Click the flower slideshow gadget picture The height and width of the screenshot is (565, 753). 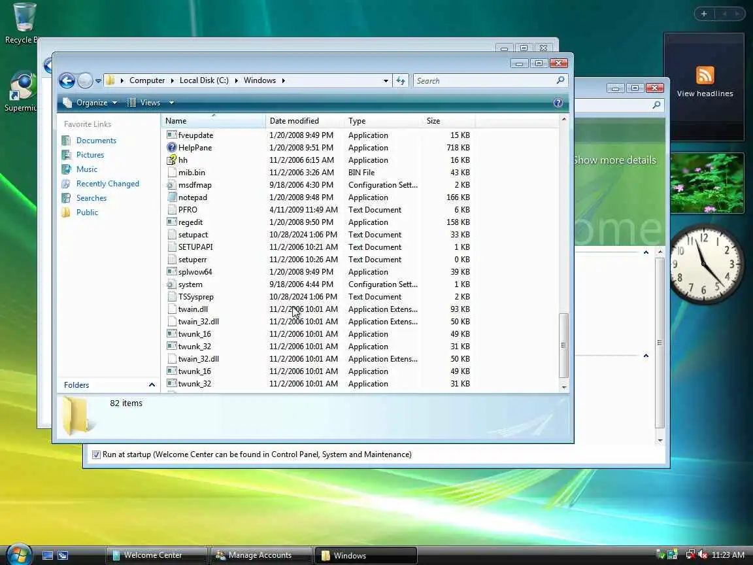[707, 183]
